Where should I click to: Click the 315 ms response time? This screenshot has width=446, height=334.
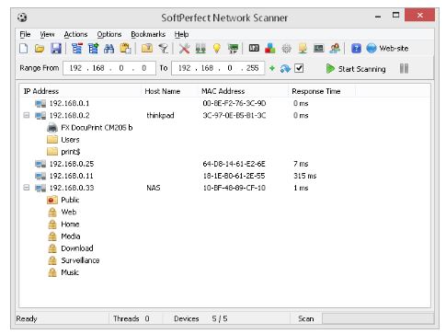pos(305,176)
